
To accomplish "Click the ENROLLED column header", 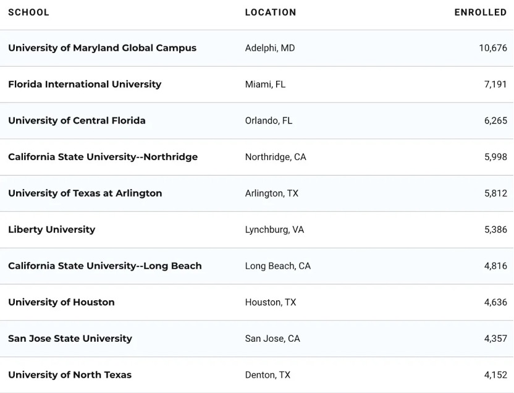I will pos(480,12).
